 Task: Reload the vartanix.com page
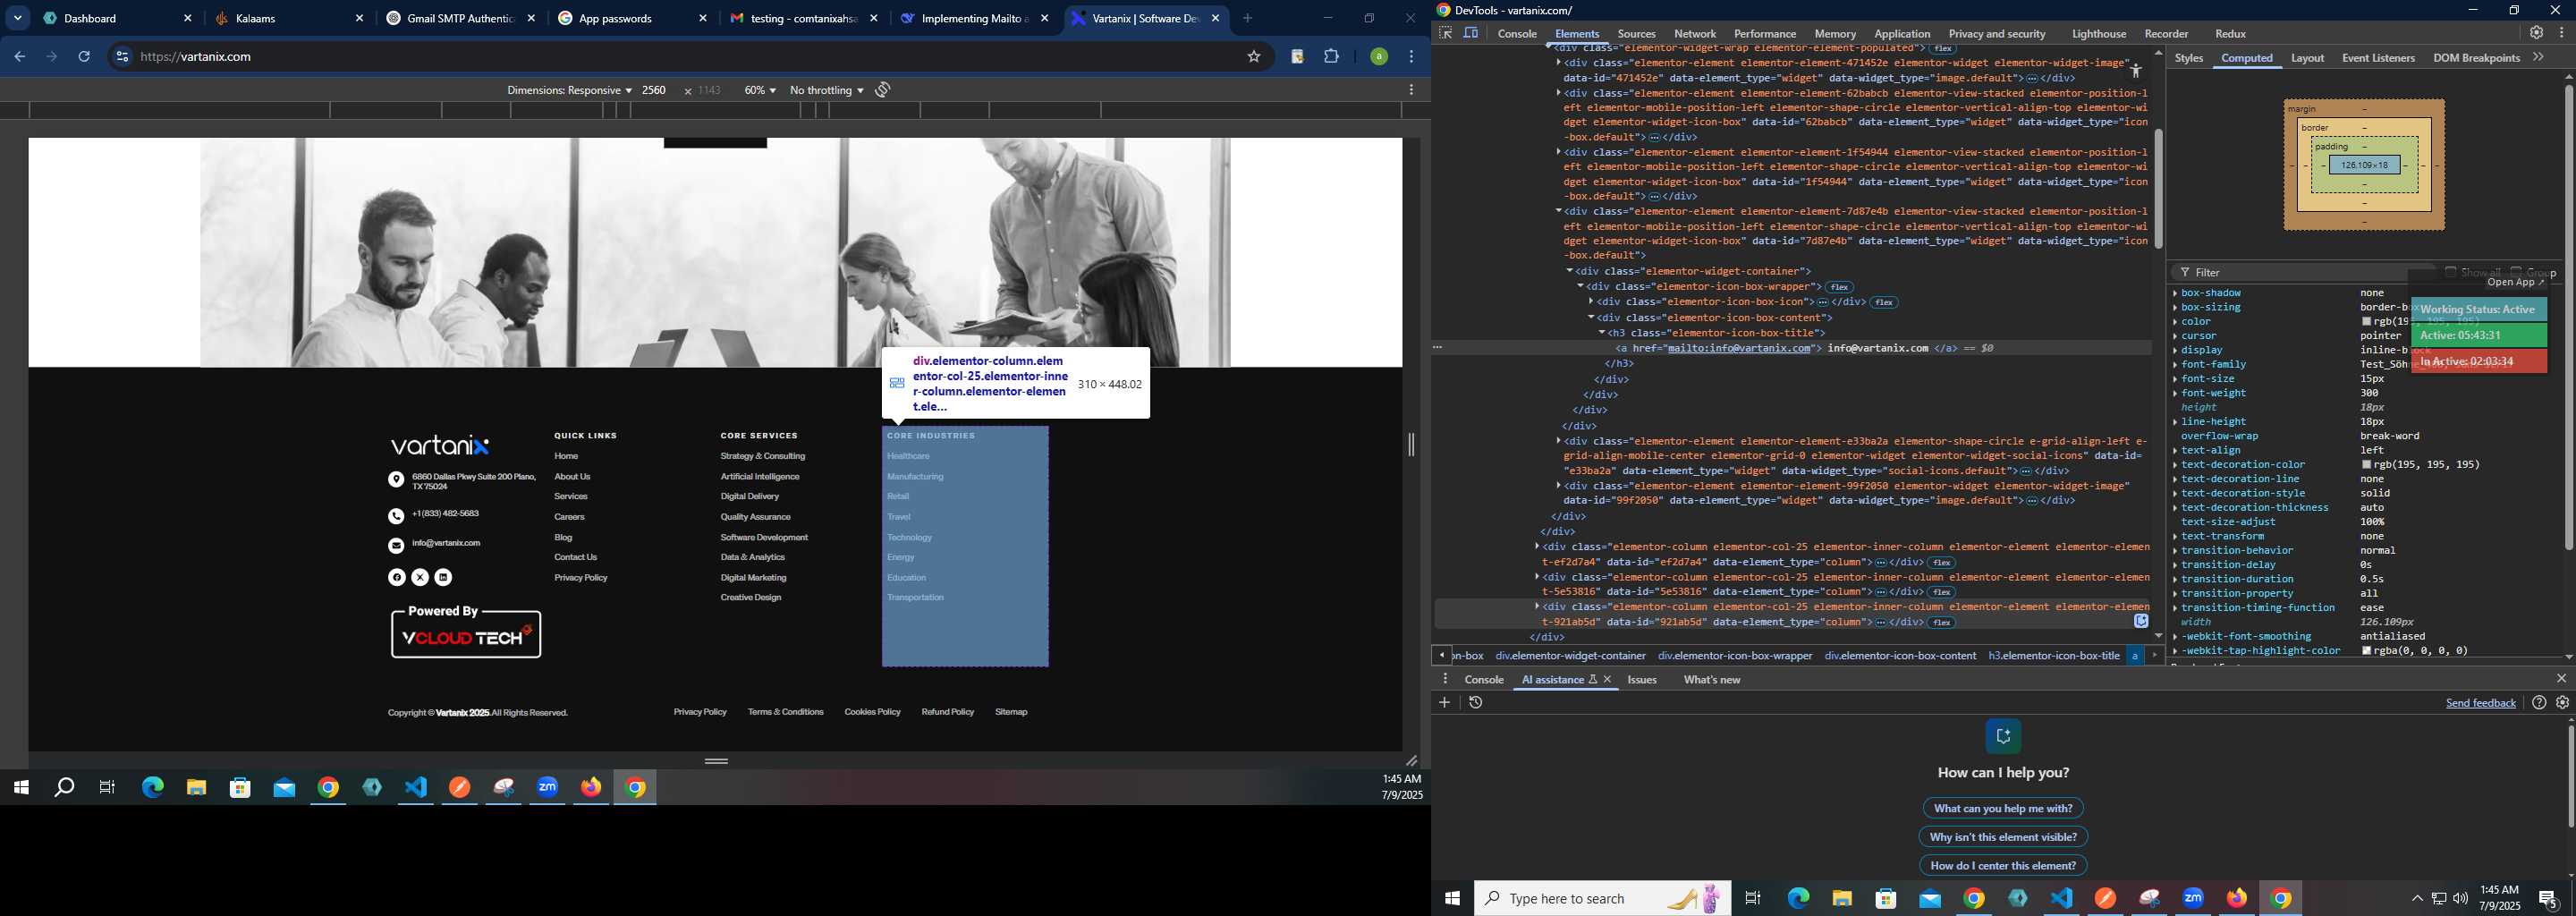pos(85,57)
